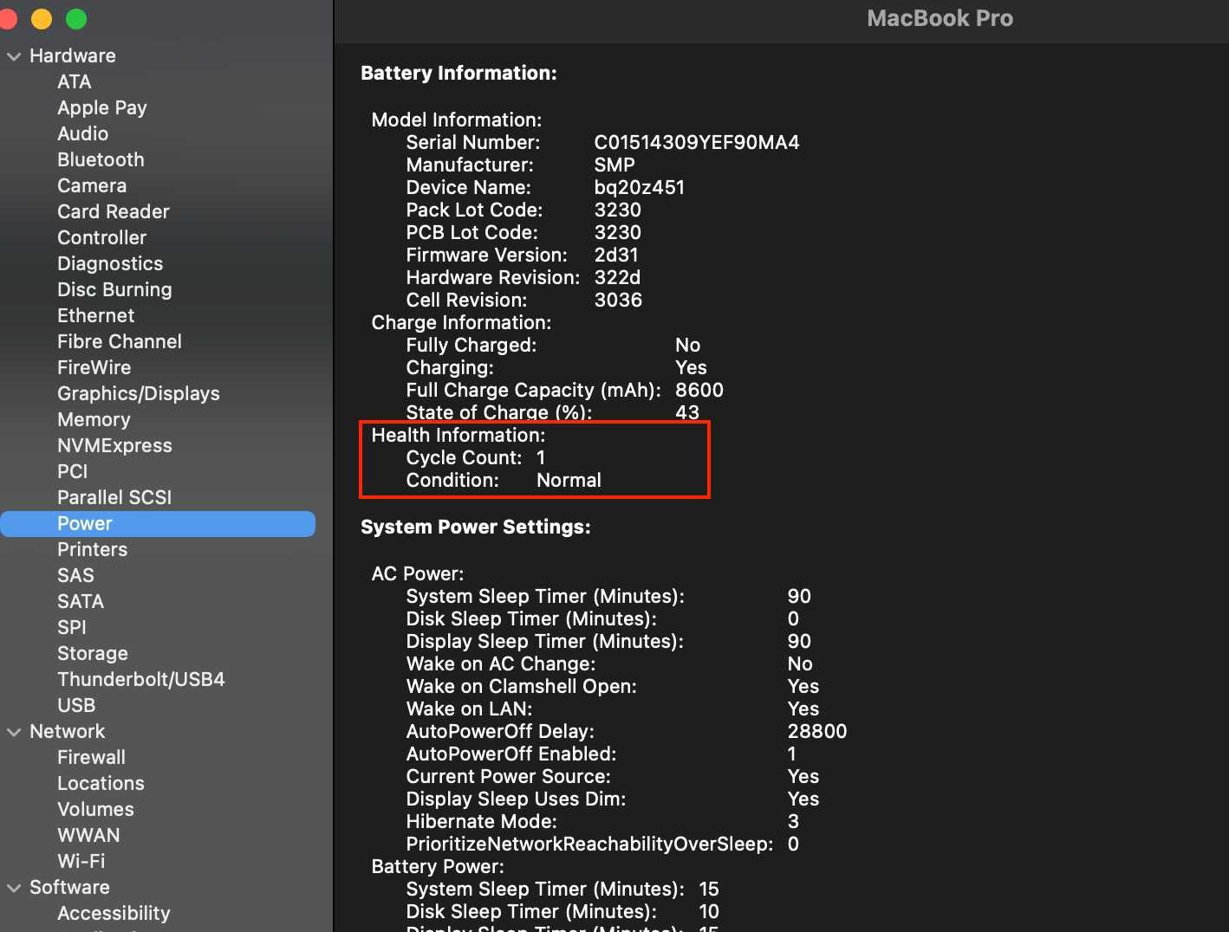
Task: Show Graphics/Displays information
Action: point(139,393)
